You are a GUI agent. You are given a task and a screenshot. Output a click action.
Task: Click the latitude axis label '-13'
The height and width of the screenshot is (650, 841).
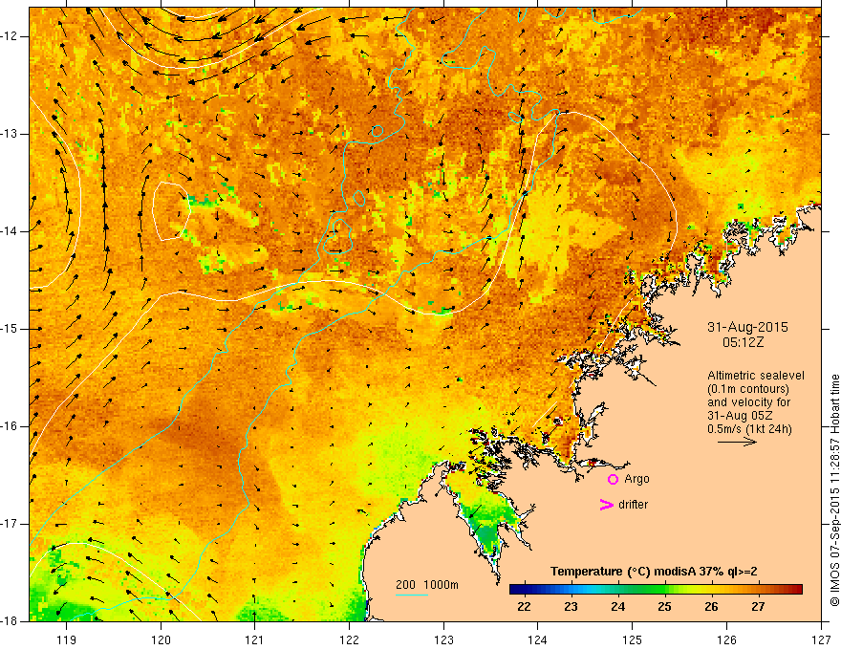pos(10,134)
